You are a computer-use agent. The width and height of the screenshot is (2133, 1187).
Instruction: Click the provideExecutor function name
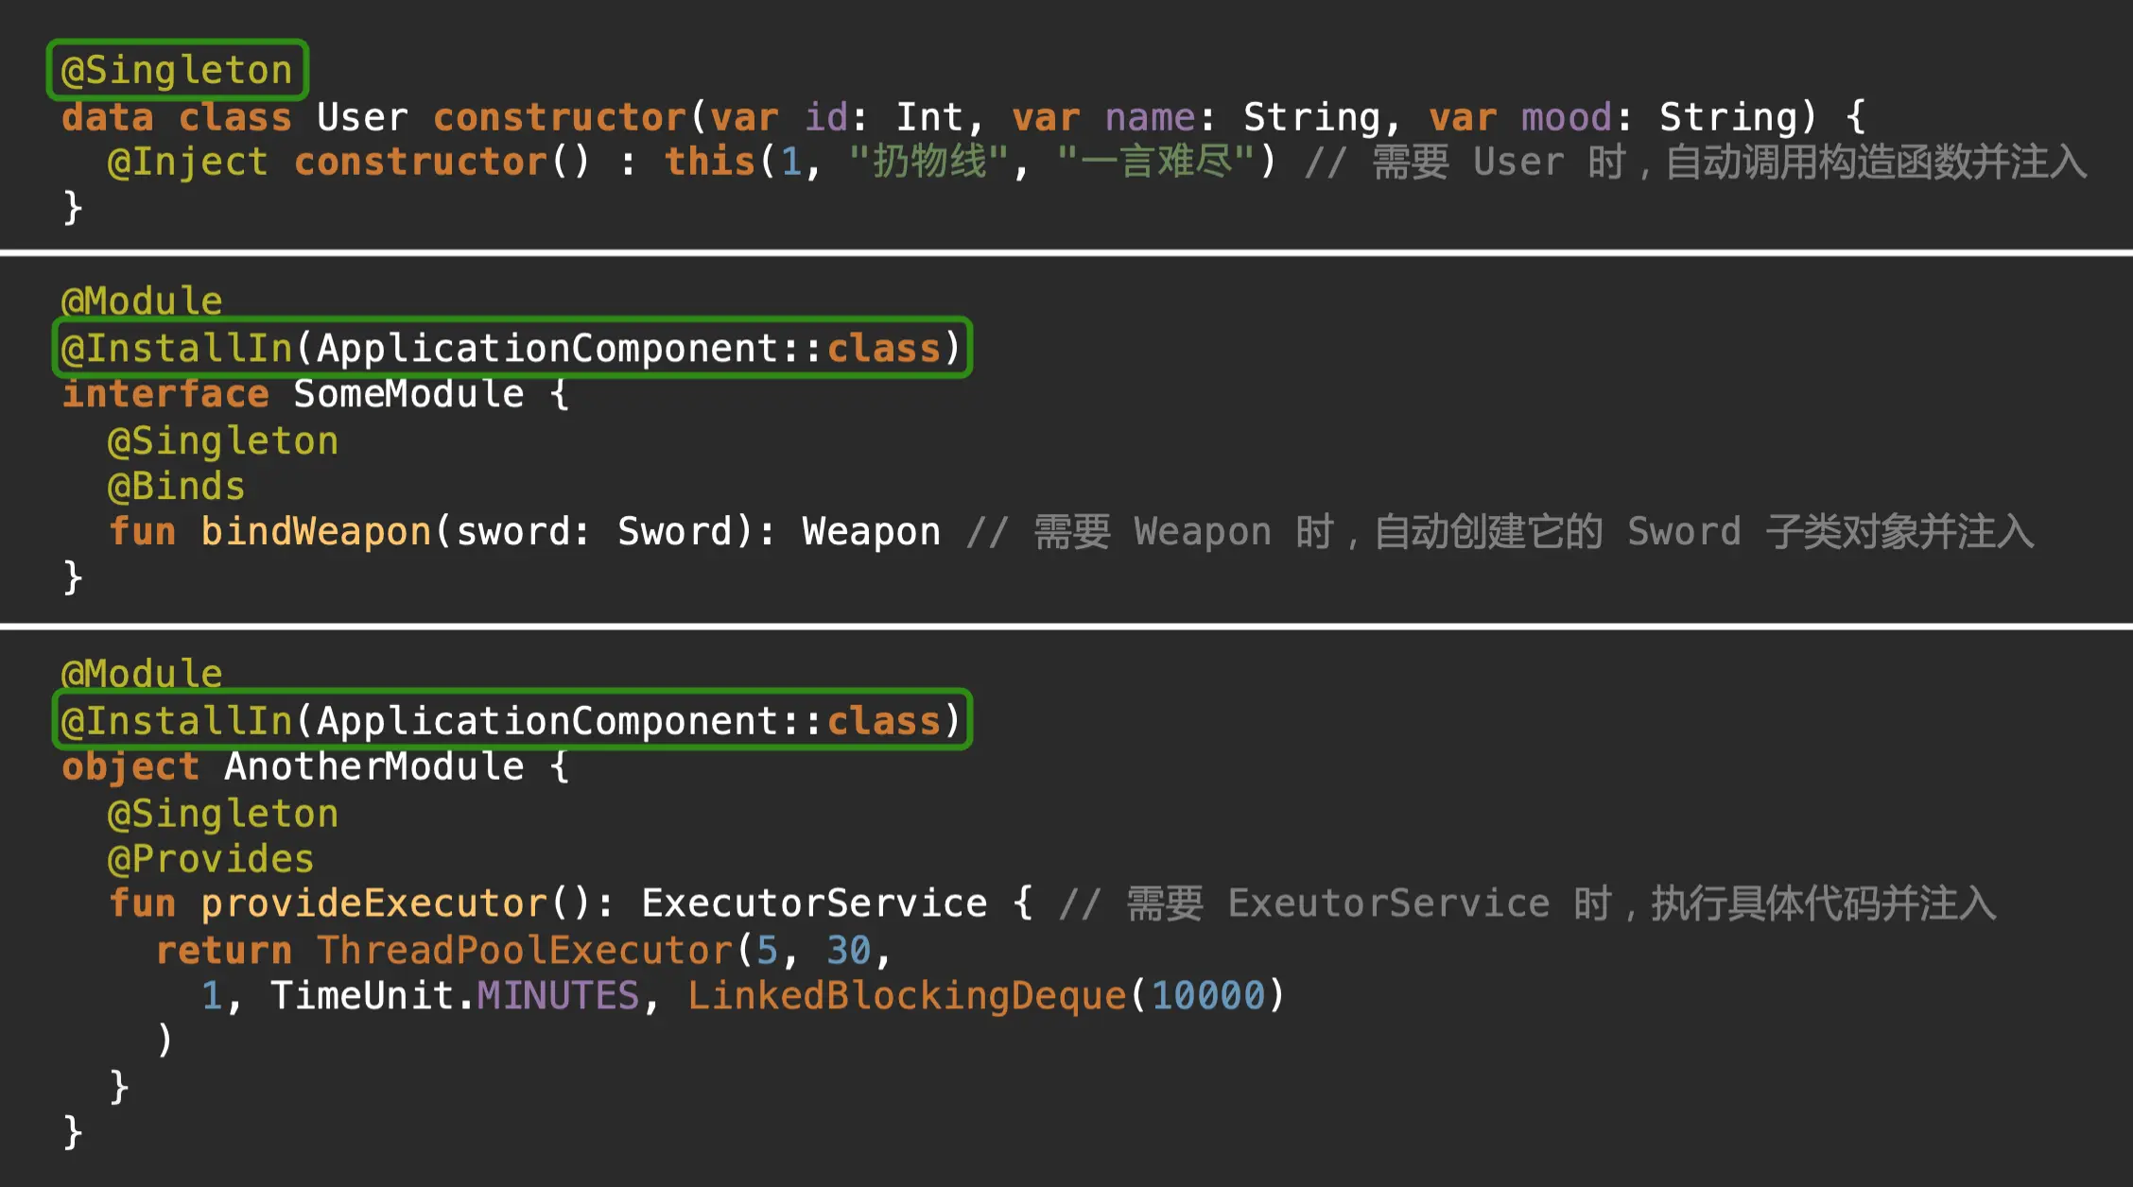click(x=373, y=903)
